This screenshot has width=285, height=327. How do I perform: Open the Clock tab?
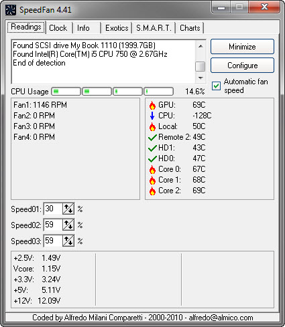coord(58,28)
